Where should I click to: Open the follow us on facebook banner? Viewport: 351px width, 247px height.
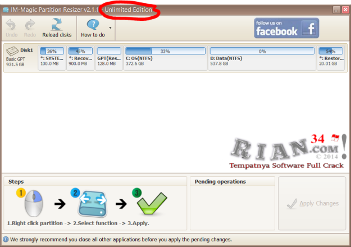coord(286,28)
